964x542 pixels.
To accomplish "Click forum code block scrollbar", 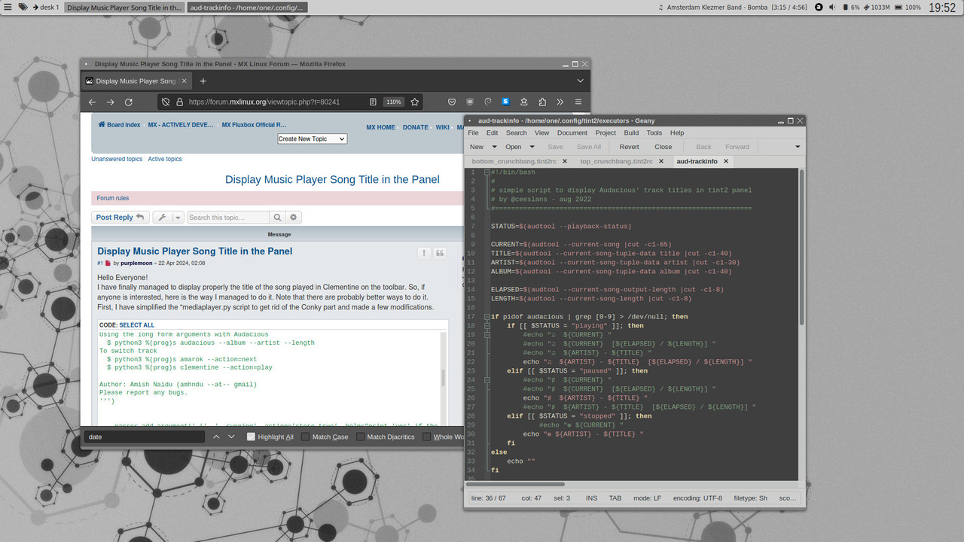I will [444, 378].
